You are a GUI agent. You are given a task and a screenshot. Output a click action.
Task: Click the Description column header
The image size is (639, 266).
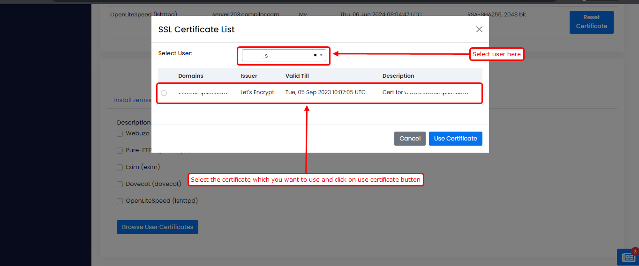[x=398, y=76]
